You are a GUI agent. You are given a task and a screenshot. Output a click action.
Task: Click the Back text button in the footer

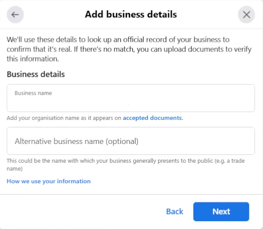tap(174, 212)
